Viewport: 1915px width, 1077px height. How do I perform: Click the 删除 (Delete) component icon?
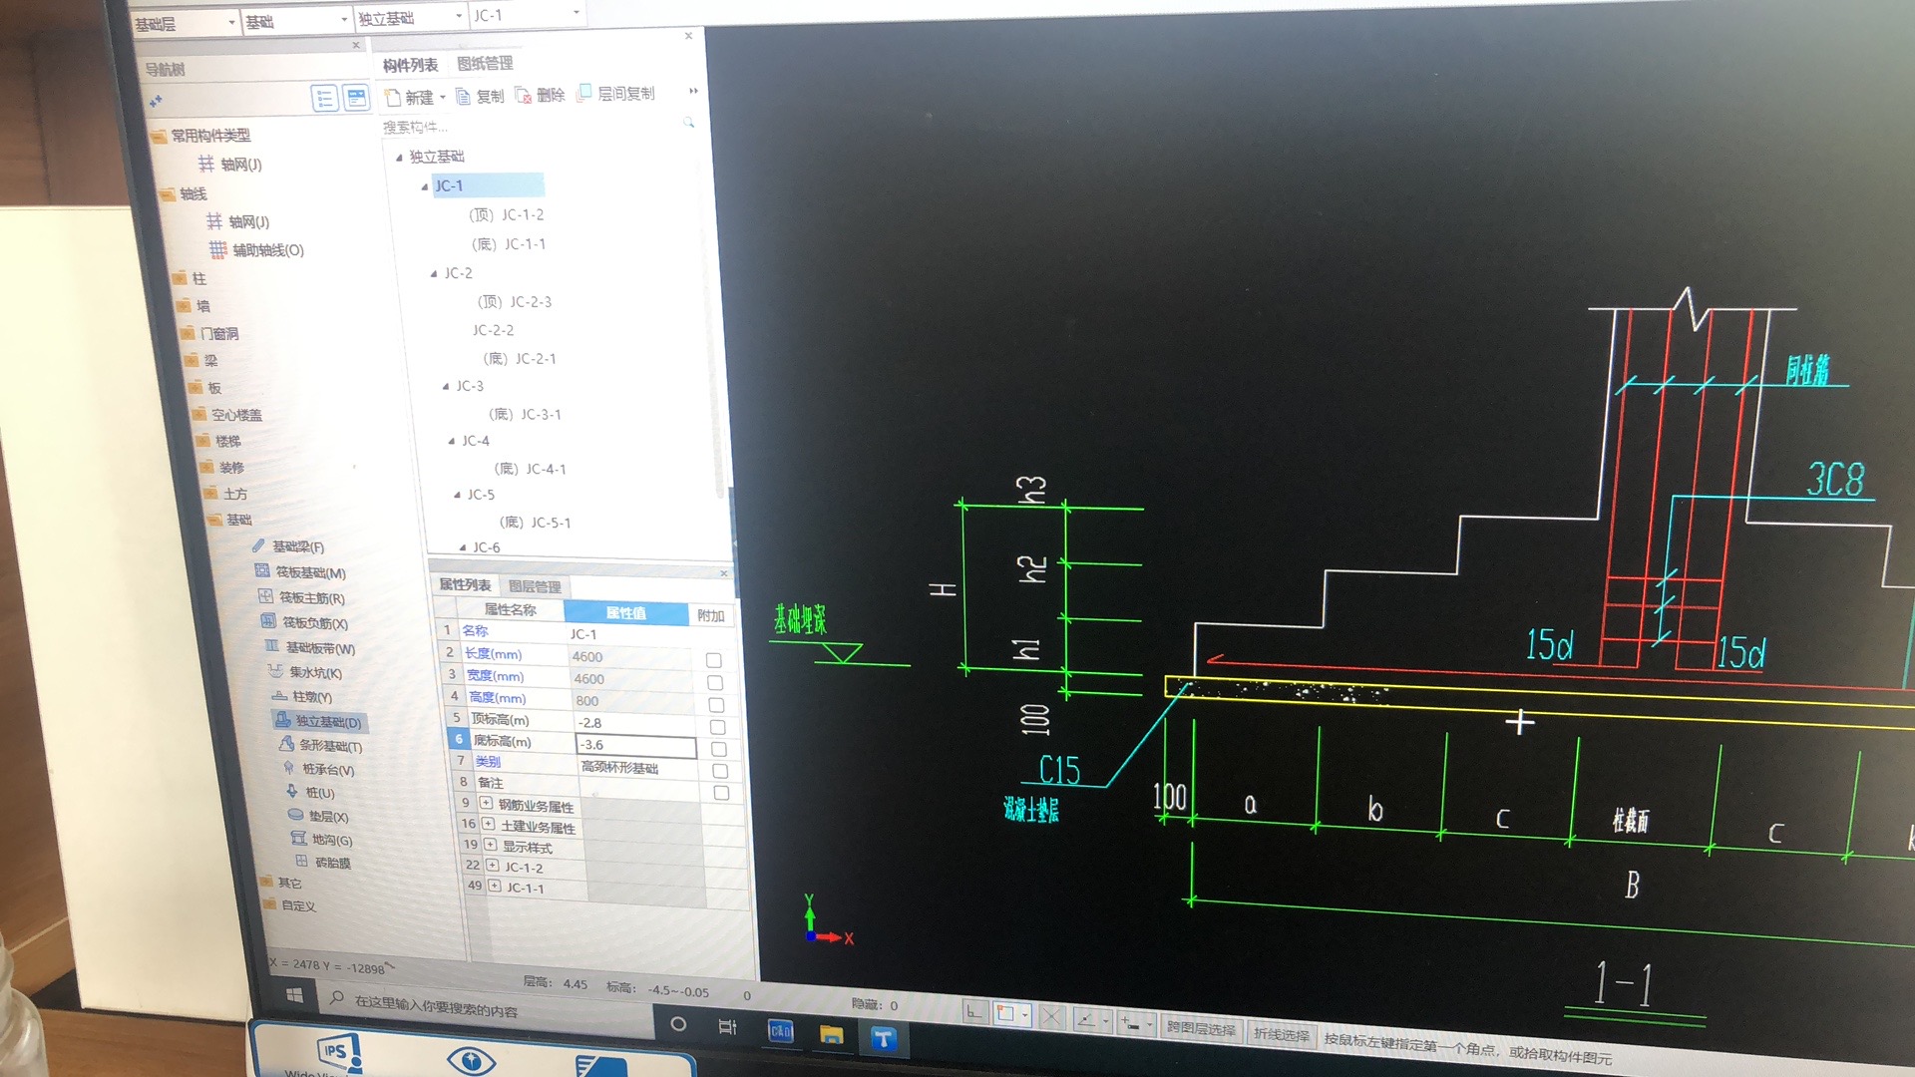click(x=523, y=95)
